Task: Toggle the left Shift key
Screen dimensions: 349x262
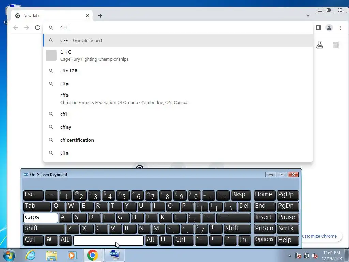Action: click(x=44, y=229)
